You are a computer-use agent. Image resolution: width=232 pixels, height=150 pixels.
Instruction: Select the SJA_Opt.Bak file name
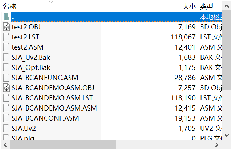point(31,67)
